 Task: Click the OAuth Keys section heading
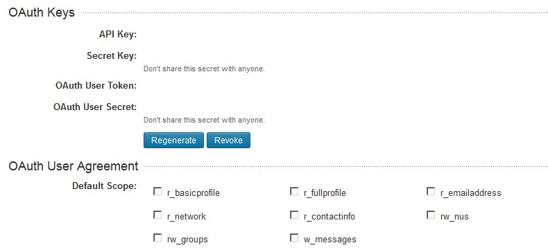42,12
